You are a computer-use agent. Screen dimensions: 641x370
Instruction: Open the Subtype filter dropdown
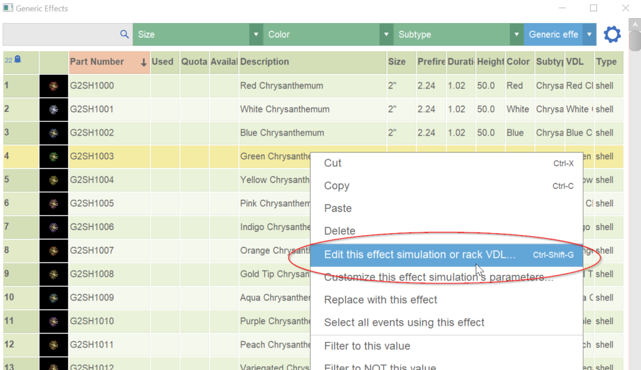click(516, 34)
